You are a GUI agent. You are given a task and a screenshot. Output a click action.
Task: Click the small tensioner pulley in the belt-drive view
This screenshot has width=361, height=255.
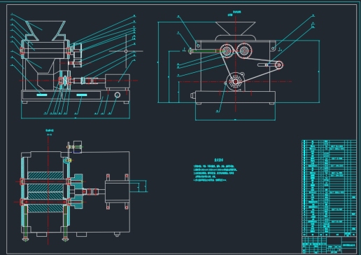click(278, 65)
